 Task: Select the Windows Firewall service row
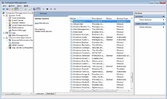click(100, 69)
